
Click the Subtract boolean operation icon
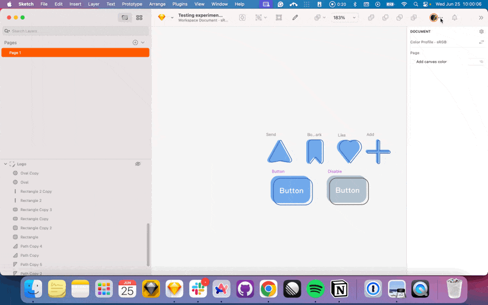(x=386, y=18)
